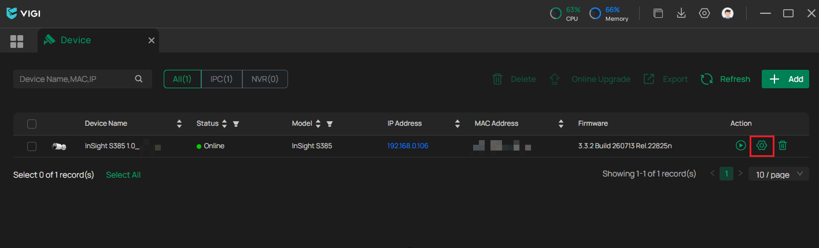Viewport: 819px width, 248px height.
Task: Click the Delete toolbar button
Action: [x=514, y=79]
